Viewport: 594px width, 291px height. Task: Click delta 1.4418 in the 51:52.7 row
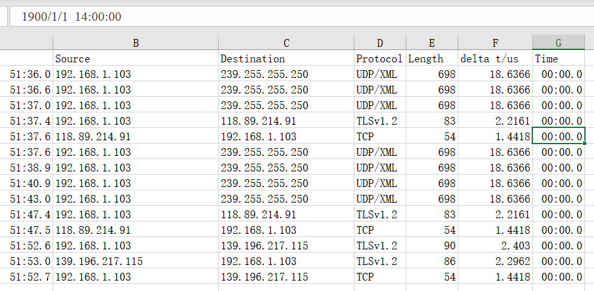click(495, 277)
